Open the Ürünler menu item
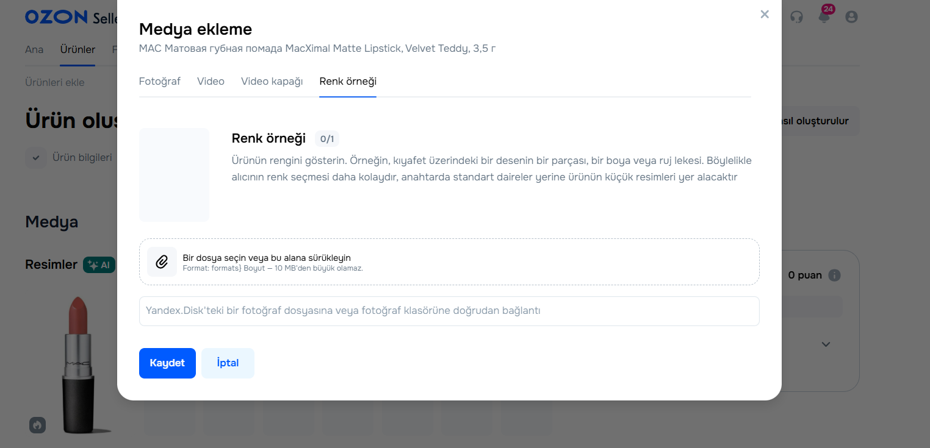Screen dimensions: 930x448 click(x=77, y=49)
